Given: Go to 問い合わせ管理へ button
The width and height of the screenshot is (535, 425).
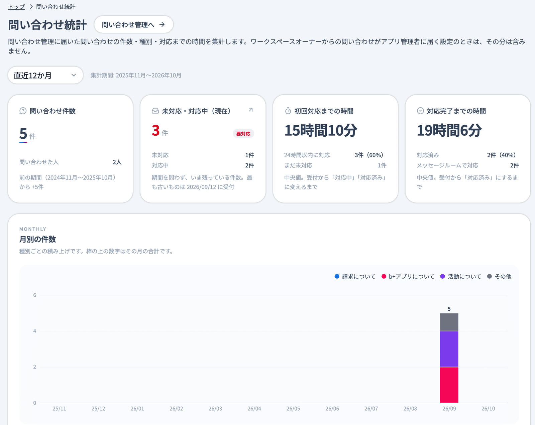Looking at the screenshot, I should pos(133,24).
